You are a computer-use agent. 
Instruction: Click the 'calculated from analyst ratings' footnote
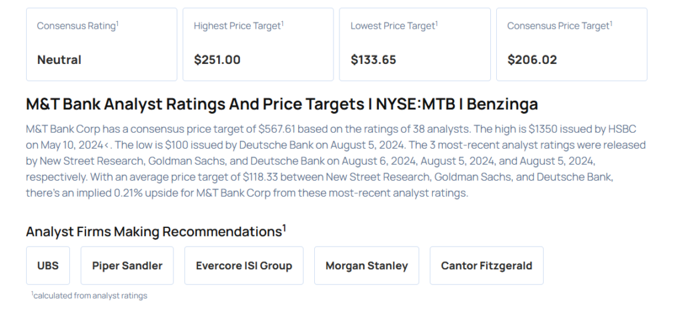coord(89,295)
